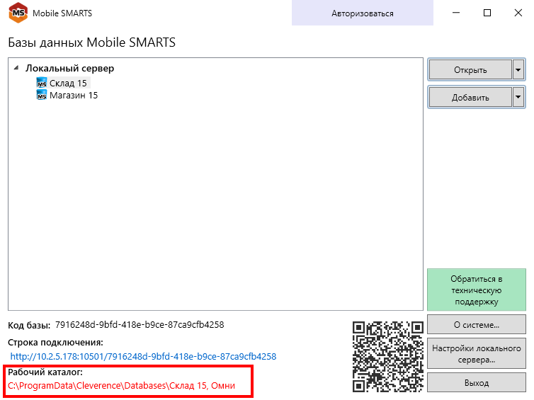
Task: Click the database icon beside Магазин 15
Action: [42, 96]
